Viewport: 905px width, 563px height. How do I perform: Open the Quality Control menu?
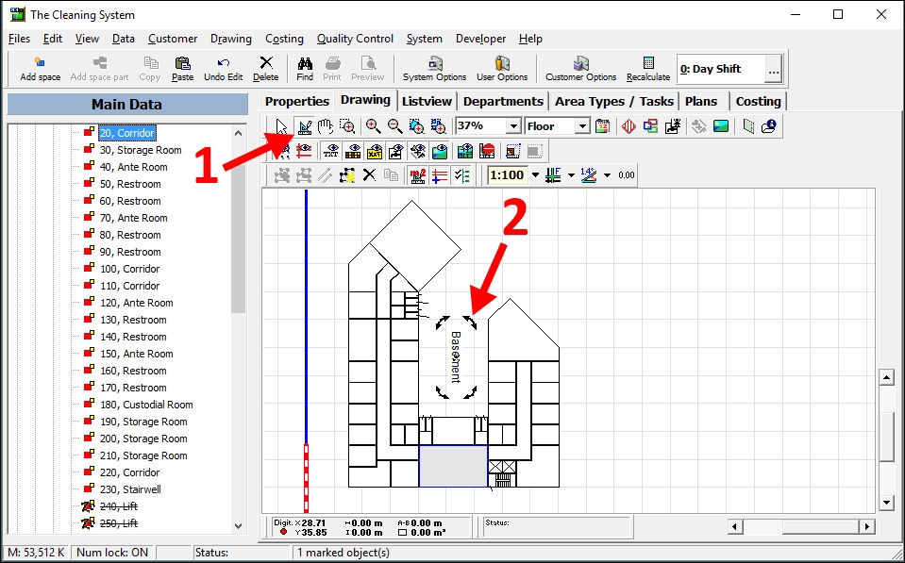click(x=355, y=39)
